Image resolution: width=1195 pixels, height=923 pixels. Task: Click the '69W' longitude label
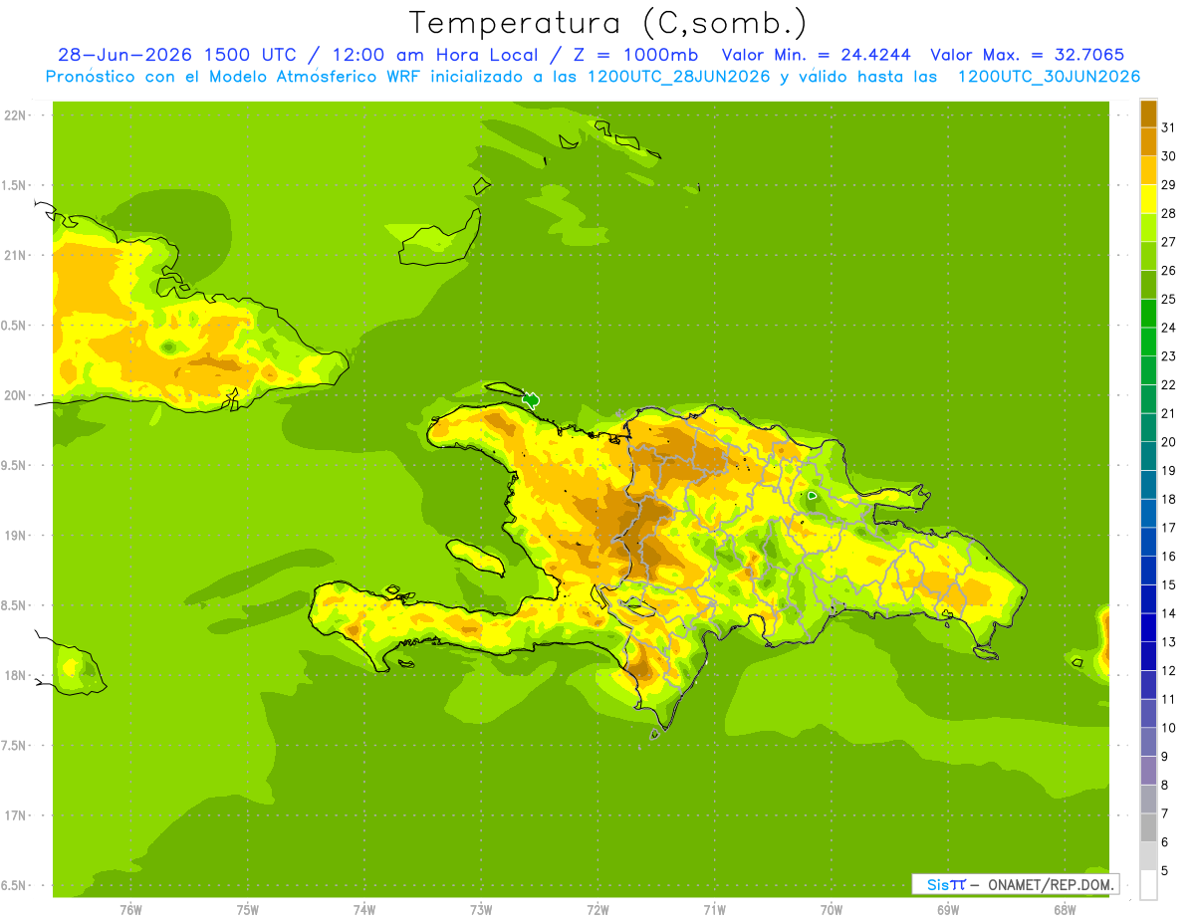[947, 910]
